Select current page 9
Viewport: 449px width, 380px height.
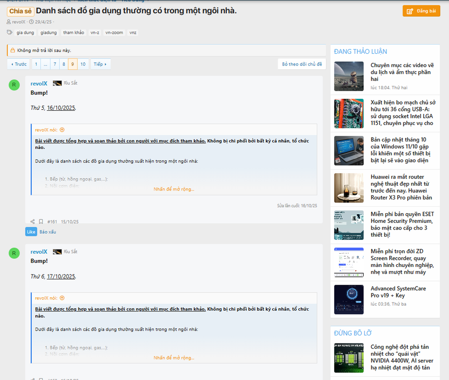[x=73, y=64]
